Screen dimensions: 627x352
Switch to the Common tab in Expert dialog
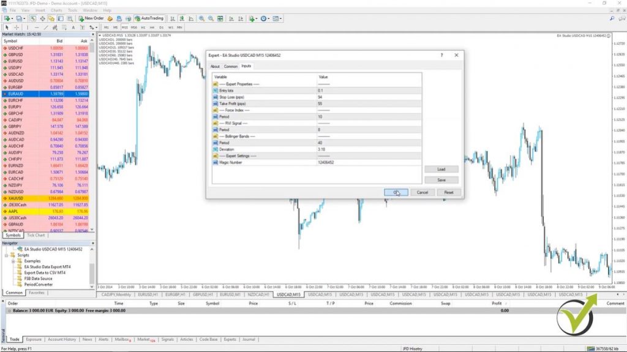231,66
